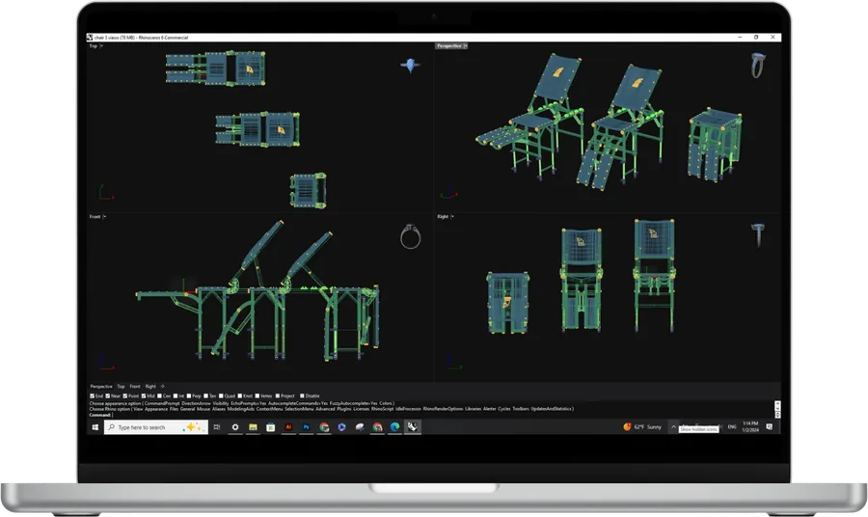Open the Chrome icon beside Photoshop icon
The image size is (868, 517).
324,427
